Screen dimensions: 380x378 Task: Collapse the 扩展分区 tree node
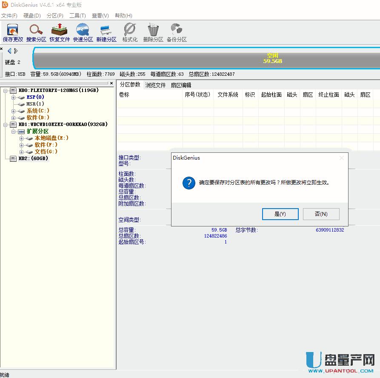[14, 131]
